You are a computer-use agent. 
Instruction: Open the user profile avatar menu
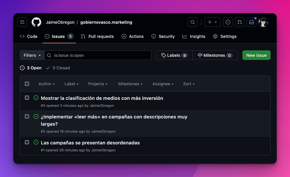pyautogui.click(x=263, y=22)
